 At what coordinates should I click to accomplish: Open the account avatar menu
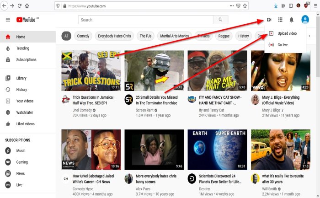[305, 20]
